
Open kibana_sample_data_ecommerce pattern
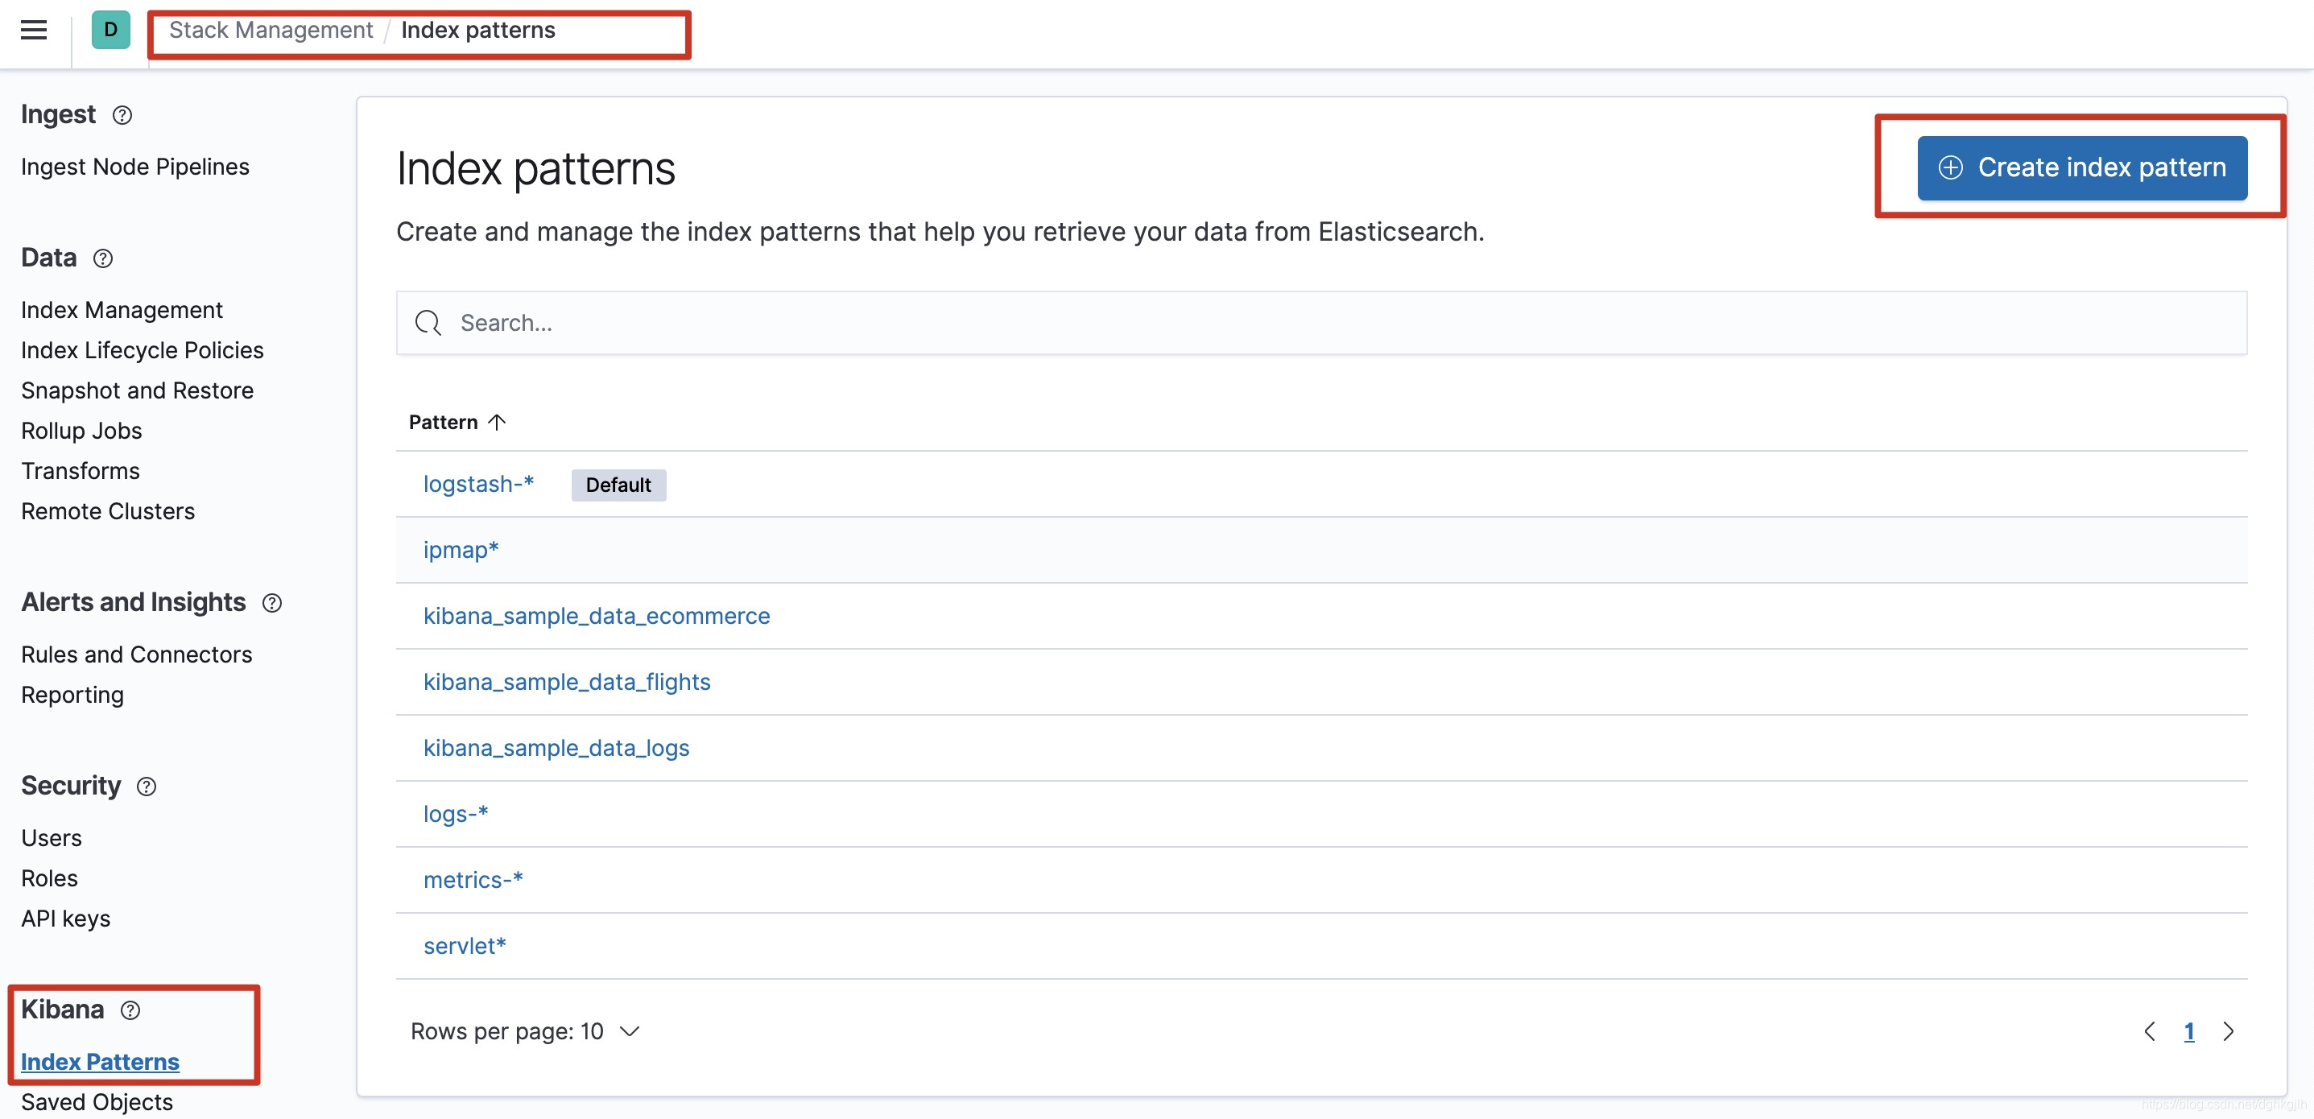[x=597, y=616]
